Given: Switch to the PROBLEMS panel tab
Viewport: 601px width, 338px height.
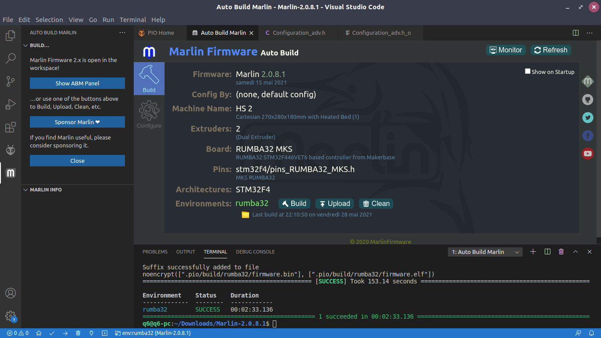Looking at the screenshot, I should coord(155,252).
